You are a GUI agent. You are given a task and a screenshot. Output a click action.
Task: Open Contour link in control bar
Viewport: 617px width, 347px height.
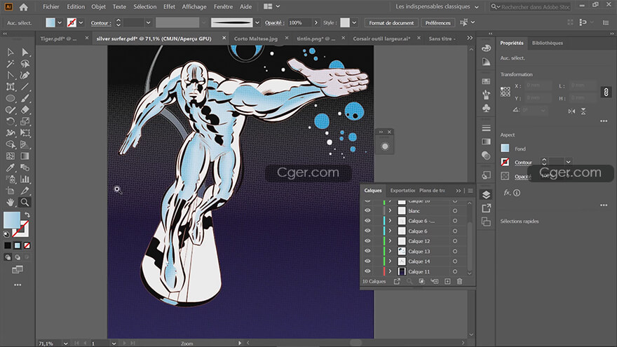tap(100, 23)
